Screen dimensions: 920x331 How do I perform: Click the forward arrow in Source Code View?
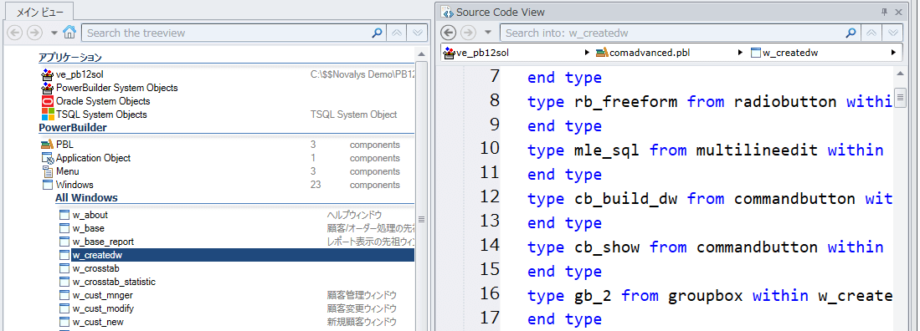coord(469,33)
